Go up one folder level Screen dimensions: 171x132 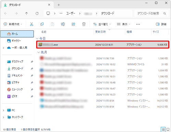click(x=26, y=13)
